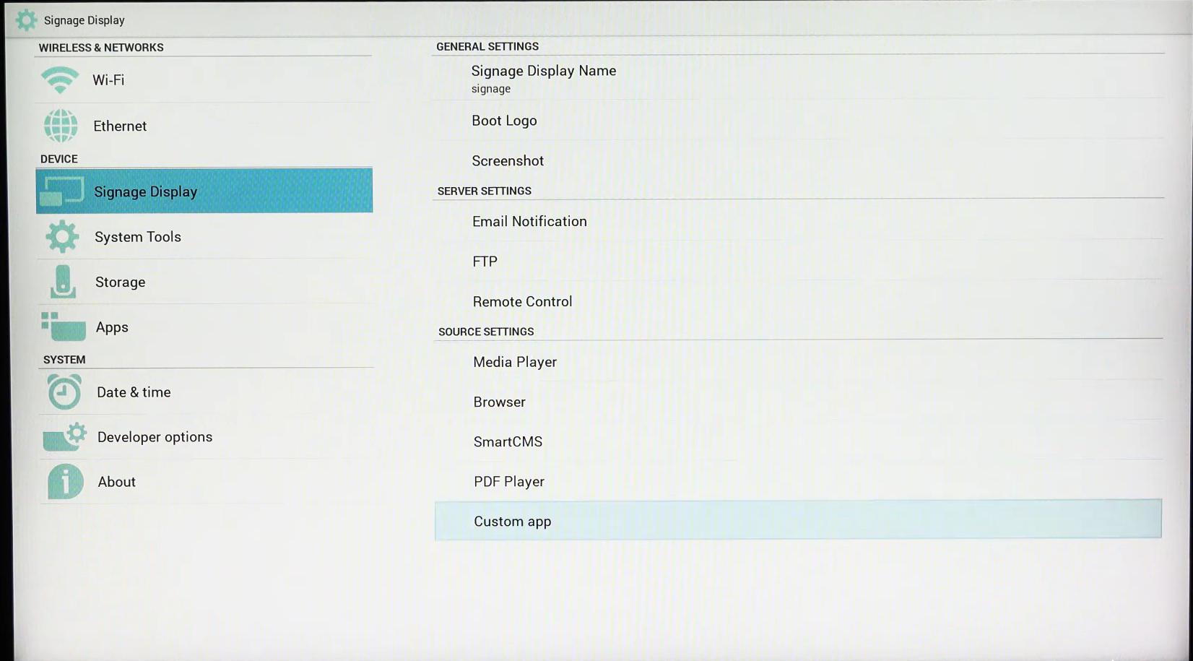
Task: Open PDF Player settings
Action: (x=799, y=481)
